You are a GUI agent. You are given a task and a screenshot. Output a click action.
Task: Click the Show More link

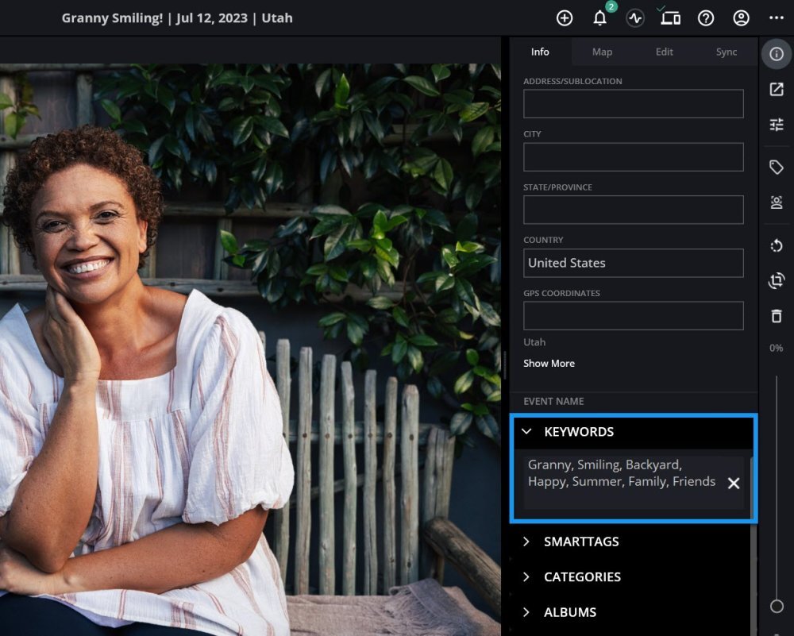point(549,364)
